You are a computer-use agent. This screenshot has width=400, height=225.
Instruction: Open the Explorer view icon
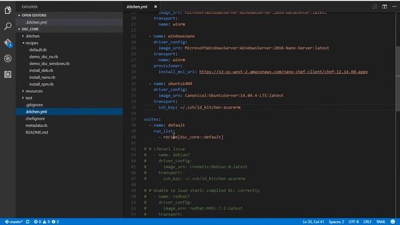8,10
